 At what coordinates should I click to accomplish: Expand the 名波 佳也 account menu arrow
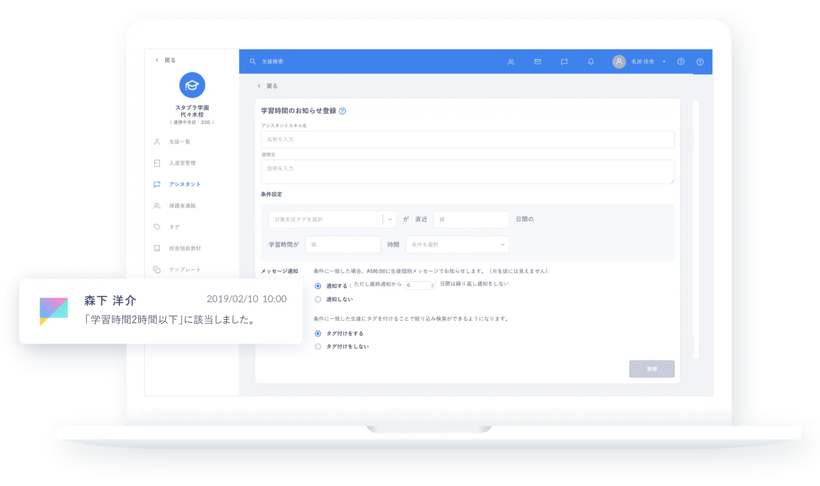point(664,62)
